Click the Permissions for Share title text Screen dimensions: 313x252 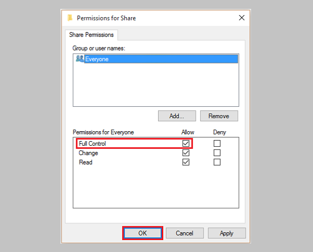click(106, 18)
